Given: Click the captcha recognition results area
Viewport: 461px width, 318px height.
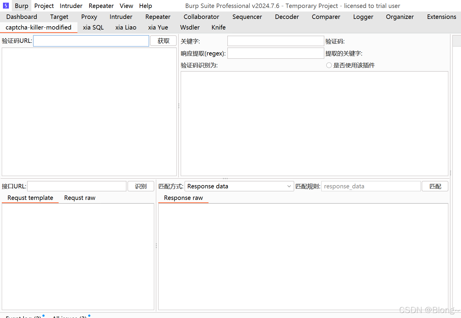Looking at the screenshot, I should 315,124.
